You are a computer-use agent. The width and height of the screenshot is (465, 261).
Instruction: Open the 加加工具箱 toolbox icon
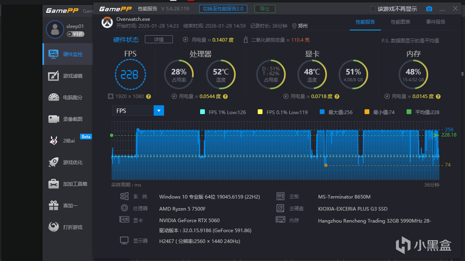pyautogui.click(x=54, y=184)
